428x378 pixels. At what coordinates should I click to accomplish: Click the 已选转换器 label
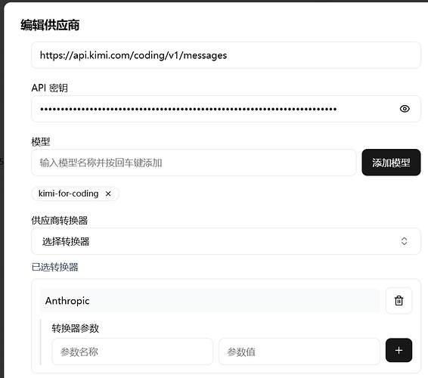point(55,267)
